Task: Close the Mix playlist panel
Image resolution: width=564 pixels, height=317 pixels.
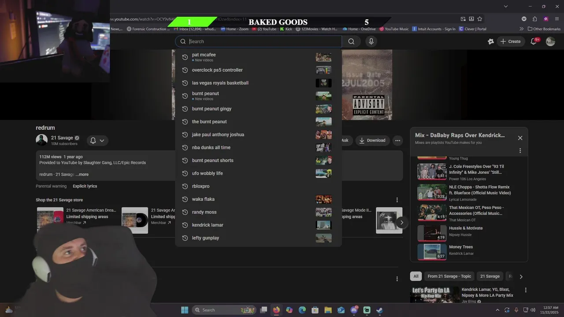Action: coord(520,138)
